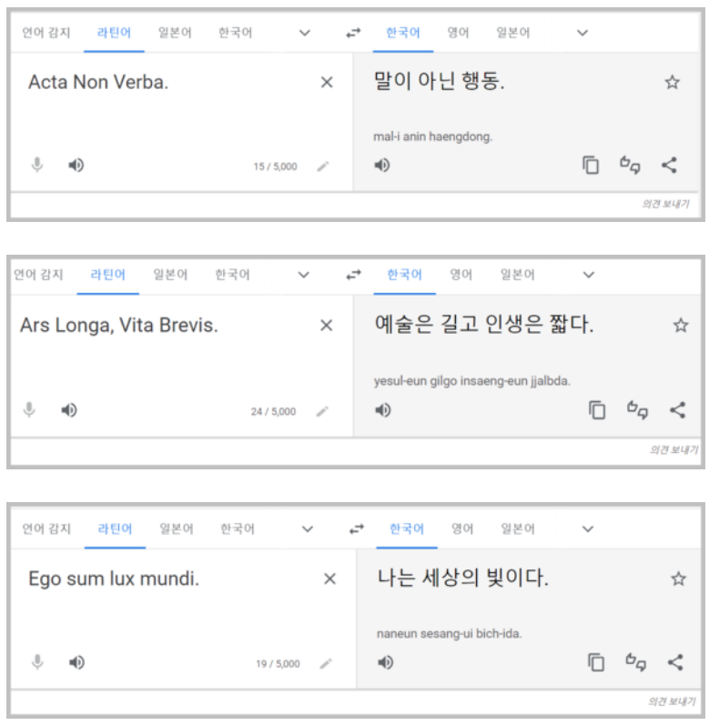Swap languages in the Ars Longa panel
Screen dimensions: 709x725
click(353, 275)
